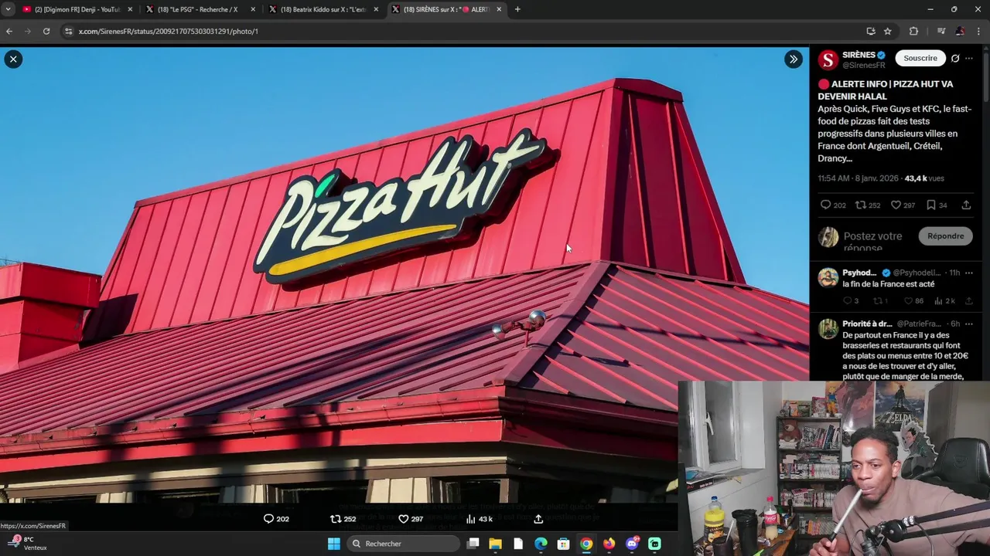Image resolution: width=990 pixels, height=556 pixels.
Task: Open Firefox from taskbar
Action: coord(609,544)
